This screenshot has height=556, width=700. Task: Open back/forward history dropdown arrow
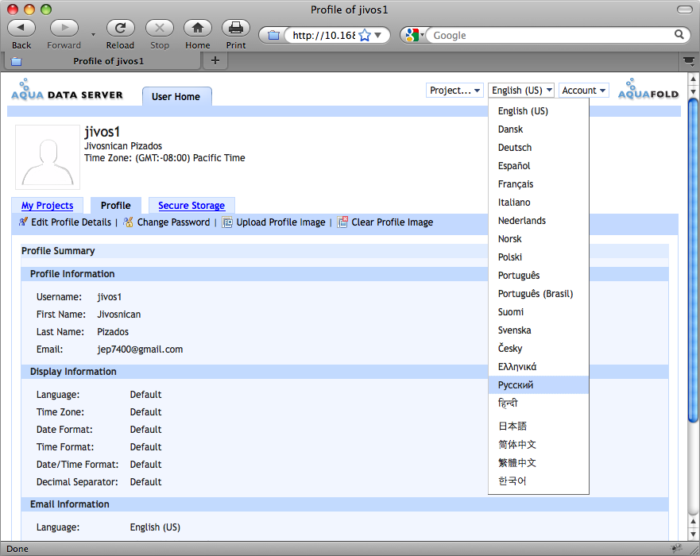(x=93, y=34)
